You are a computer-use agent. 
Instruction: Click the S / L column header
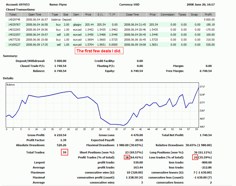[x=100, y=14]
